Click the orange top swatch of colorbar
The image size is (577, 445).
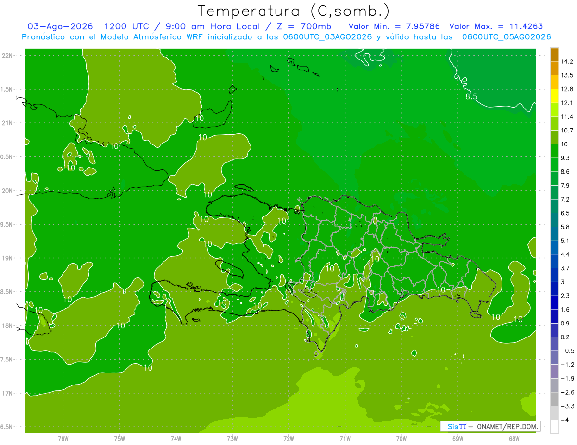[x=554, y=55]
